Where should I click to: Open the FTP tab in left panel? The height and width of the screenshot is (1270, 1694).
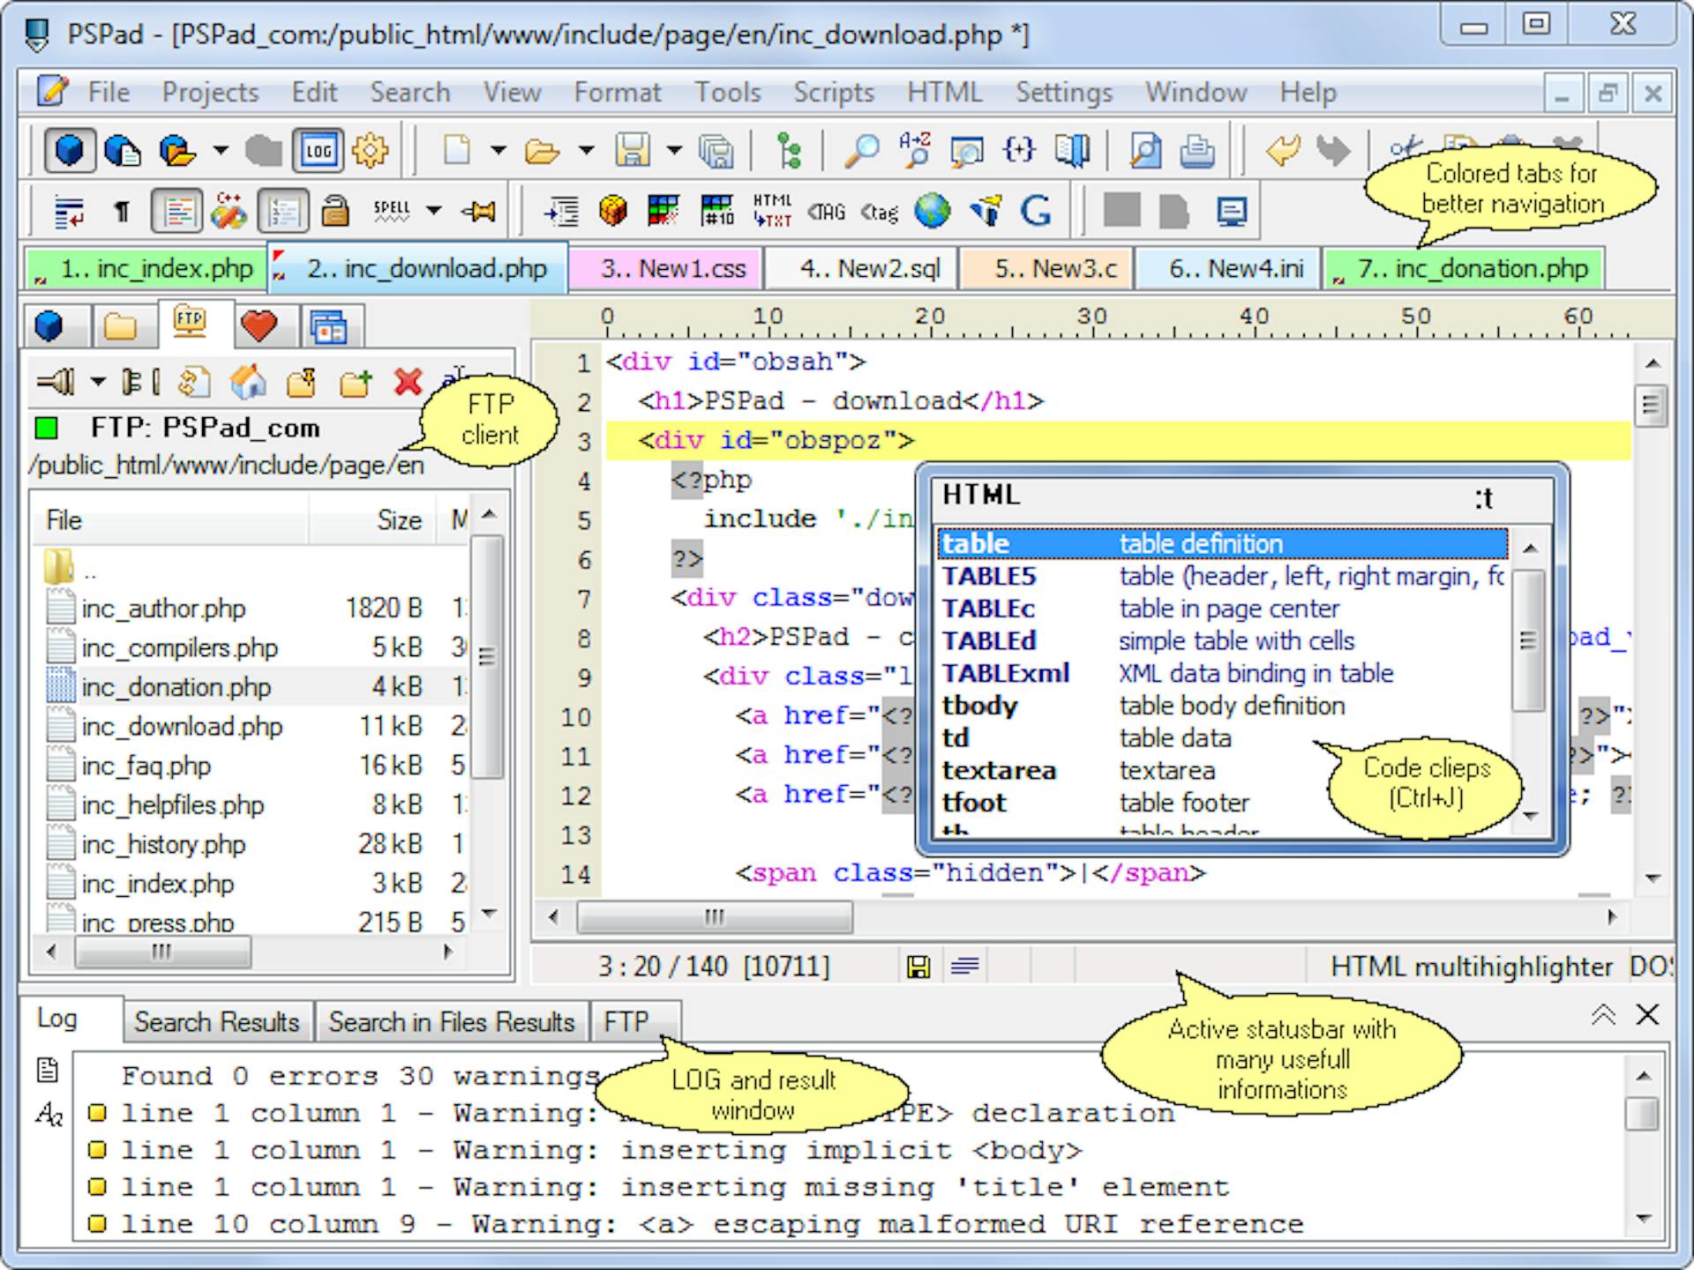click(190, 324)
